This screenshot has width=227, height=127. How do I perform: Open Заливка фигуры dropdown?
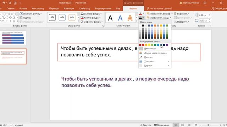click(x=91, y=14)
